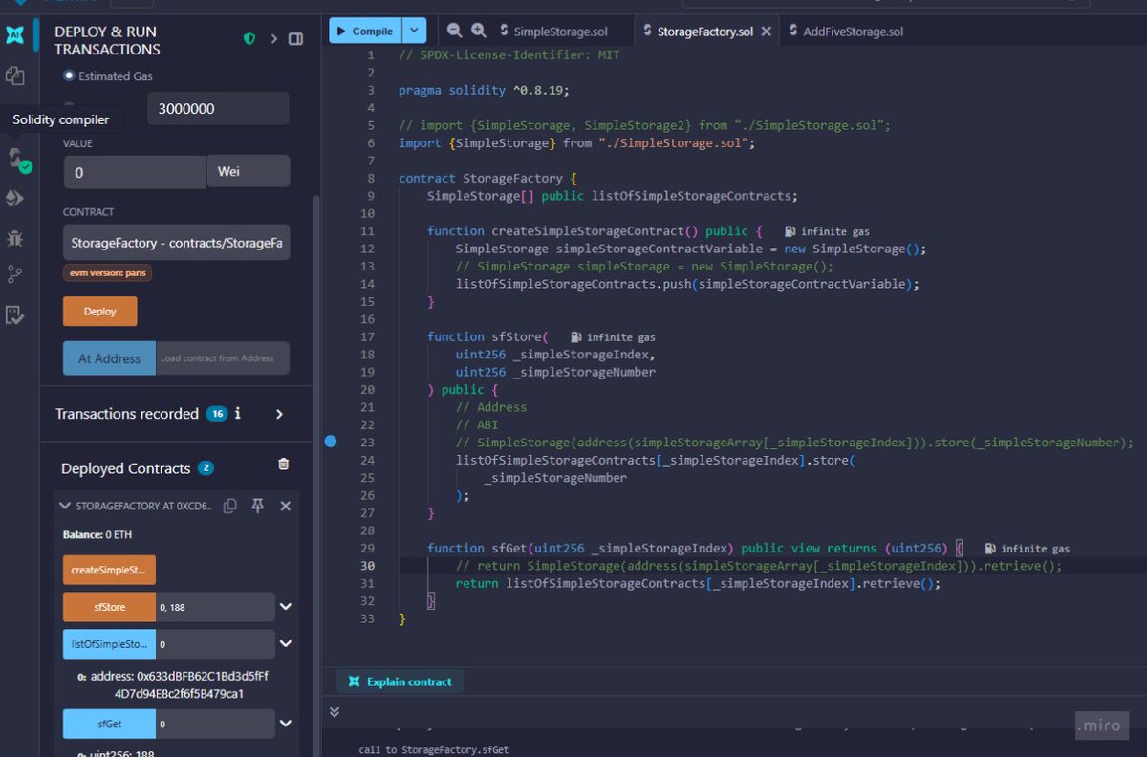Switch to the SimpleStorage.sol tab
The width and height of the screenshot is (1147, 757).
coord(561,31)
